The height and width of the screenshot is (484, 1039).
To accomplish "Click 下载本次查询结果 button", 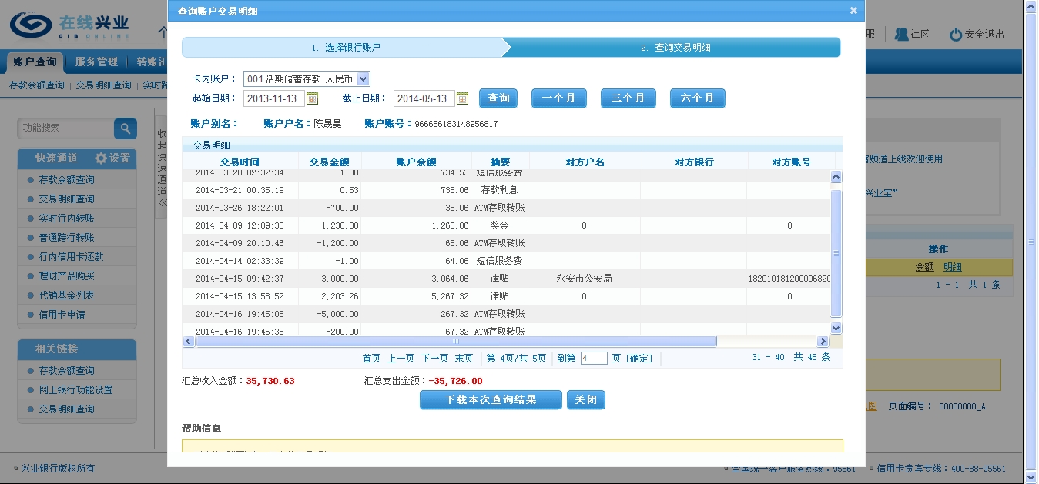I will pyautogui.click(x=491, y=400).
